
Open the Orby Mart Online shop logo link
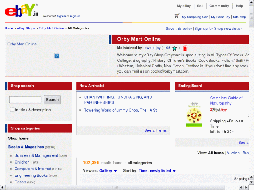click(22, 44)
